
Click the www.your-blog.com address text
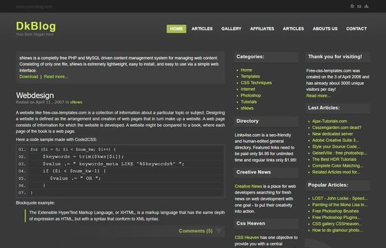pos(34,7)
